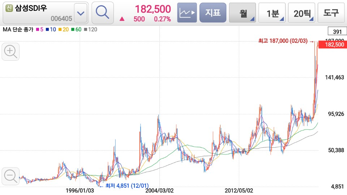
Task: Select the 월 monthly period dropdown
Action: pos(243,13)
